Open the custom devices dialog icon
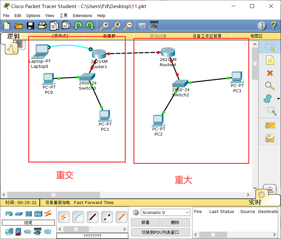The image size is (281, 239). pos(154,25)
